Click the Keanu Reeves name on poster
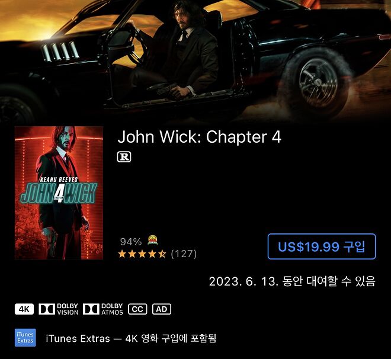 click(59, 179)
